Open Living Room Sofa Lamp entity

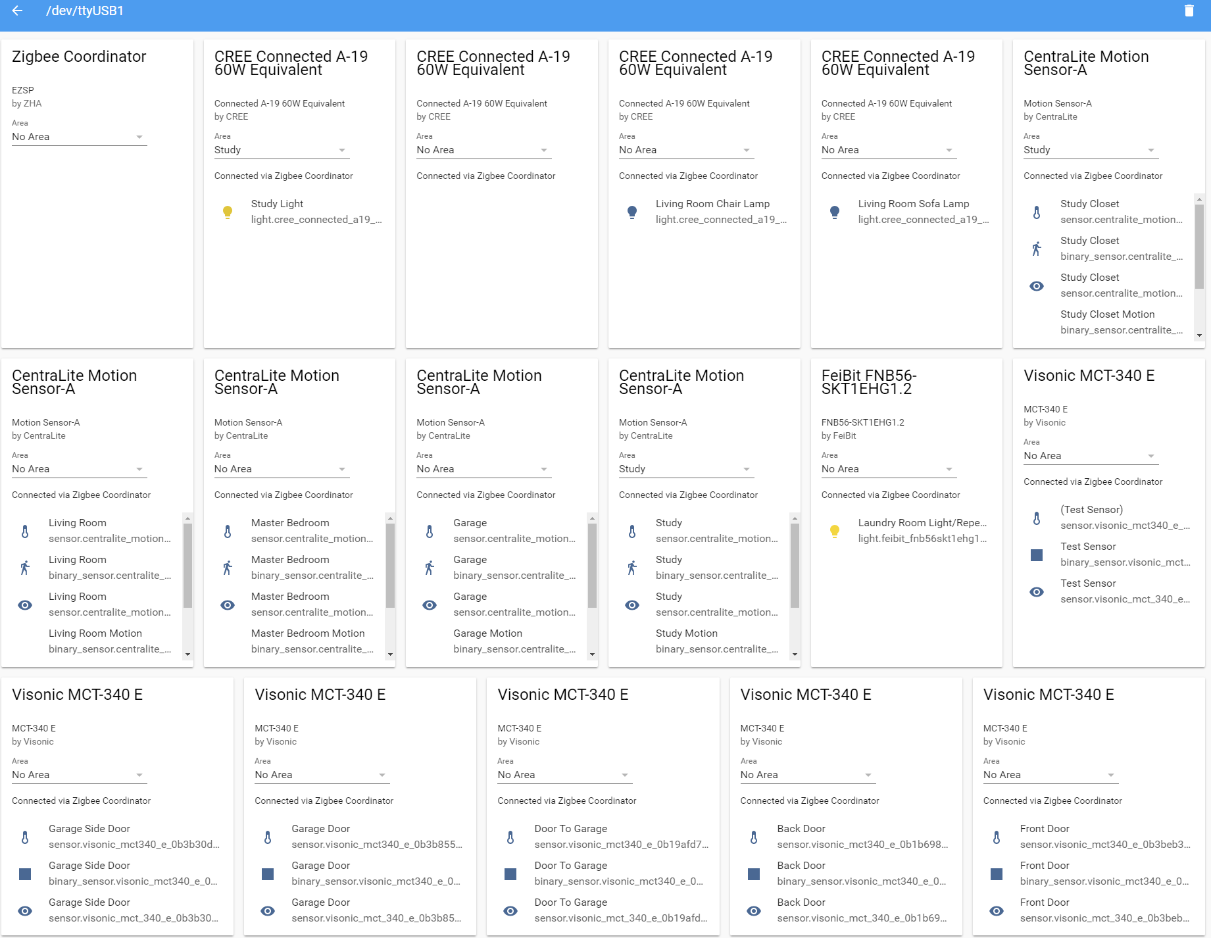tap(906, 212)
